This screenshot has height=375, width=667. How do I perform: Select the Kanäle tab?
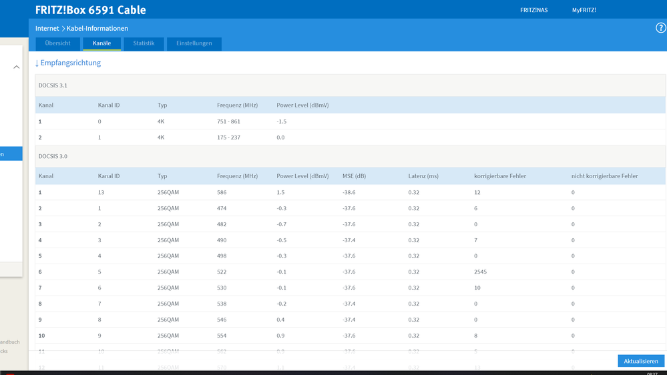click(x=101, y=43)
